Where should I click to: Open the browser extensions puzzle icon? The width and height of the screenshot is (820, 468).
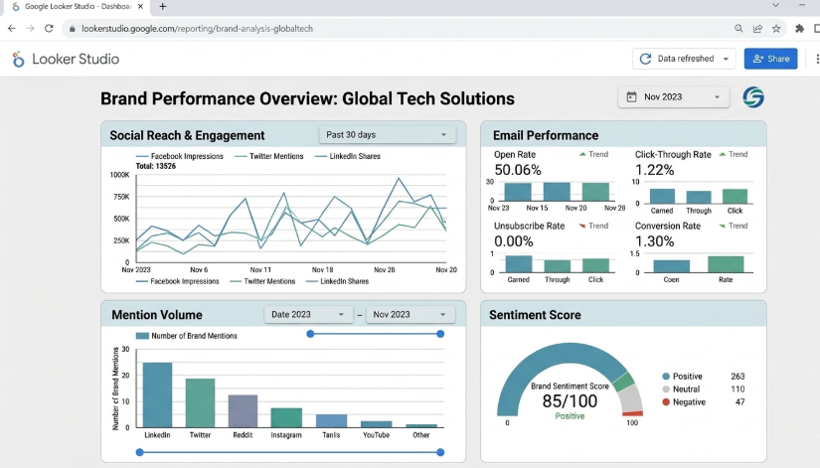(x=799, y=28)
